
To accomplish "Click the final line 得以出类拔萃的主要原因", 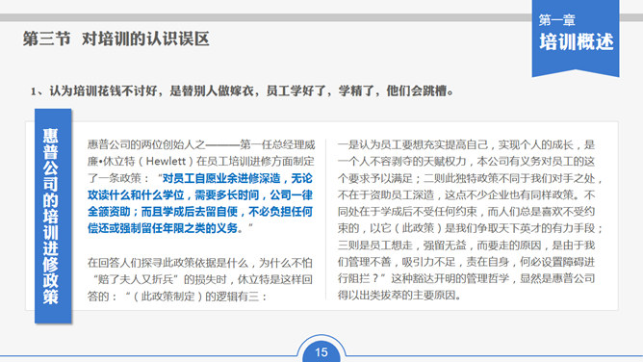I will click(399, 296).
